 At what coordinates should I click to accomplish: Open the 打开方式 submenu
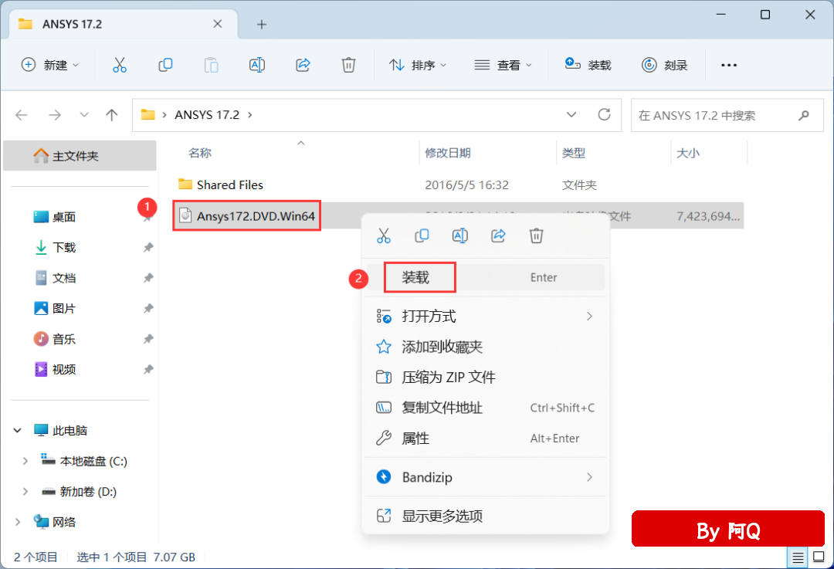[486, 317]
